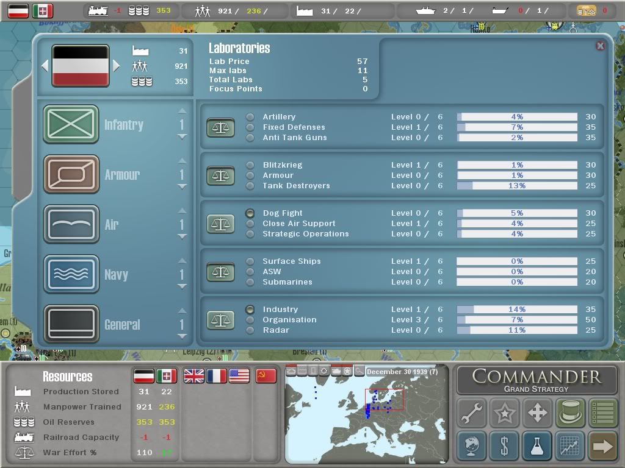Screen dimensions: 625x468
Task: Click the large German flag in Laboratories
Action: 80,66
